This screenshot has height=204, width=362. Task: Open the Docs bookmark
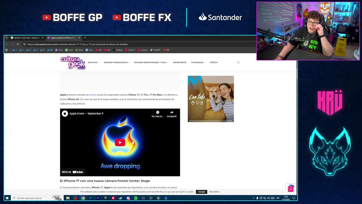pos(89,50)
